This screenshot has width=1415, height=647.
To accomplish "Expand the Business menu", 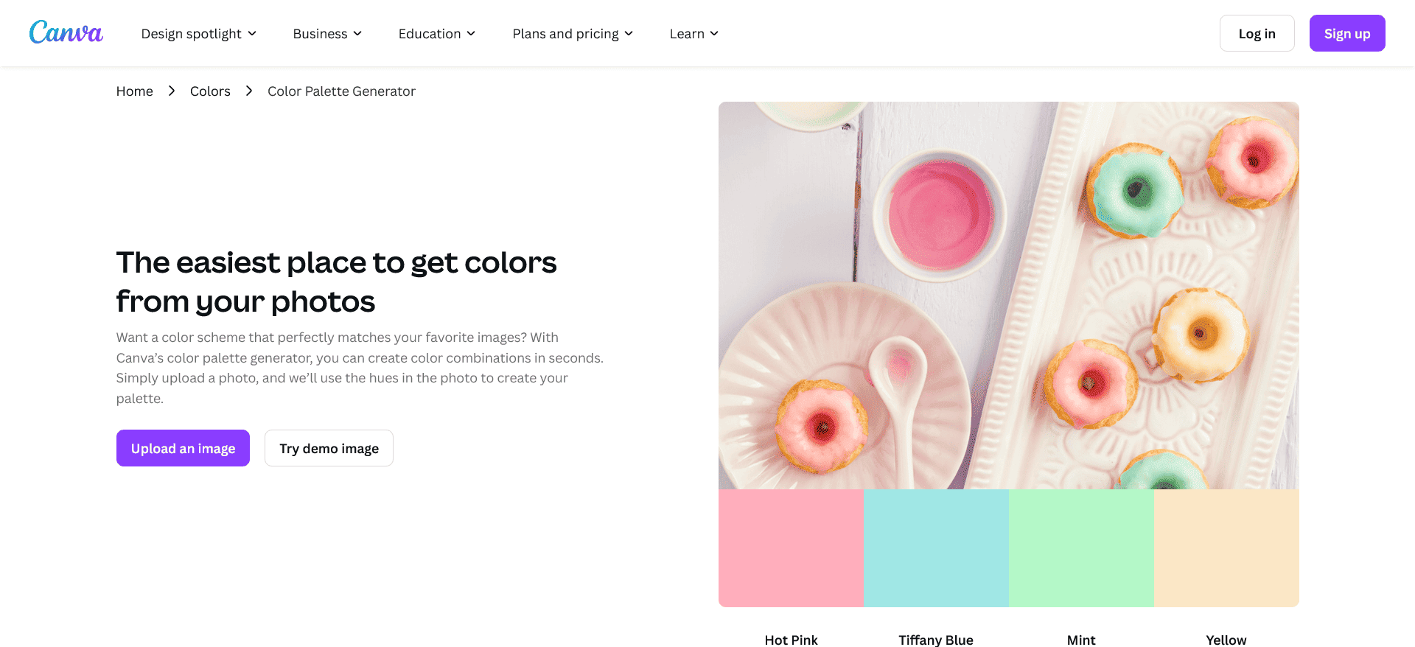I will click(321, 33).
